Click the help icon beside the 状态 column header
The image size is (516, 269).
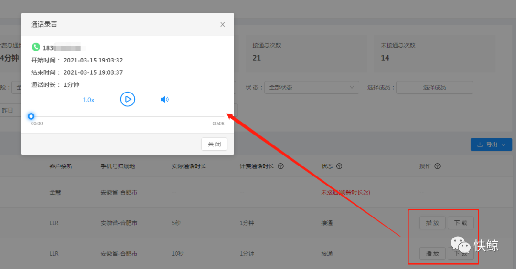click(339, 166)
